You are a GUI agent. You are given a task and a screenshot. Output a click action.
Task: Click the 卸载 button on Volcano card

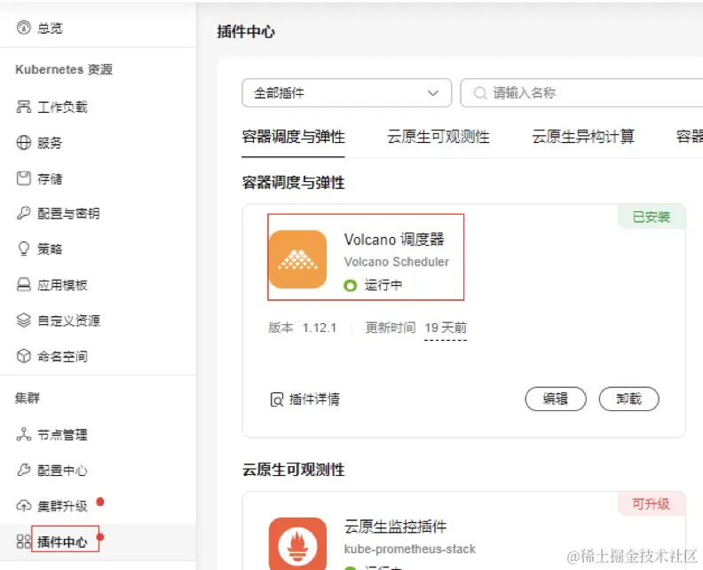coord(629,399)
